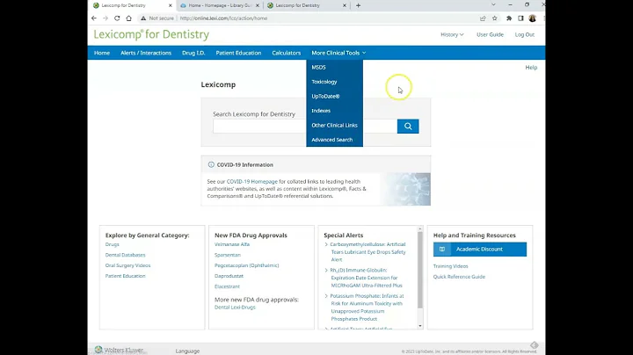Click the magnifier search button
This screenshot has height=355, width=633.
click(408, 127)
